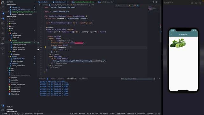204x115 pixels.
Task: Click the white color swatch in gutter
Action: point(38,50)
